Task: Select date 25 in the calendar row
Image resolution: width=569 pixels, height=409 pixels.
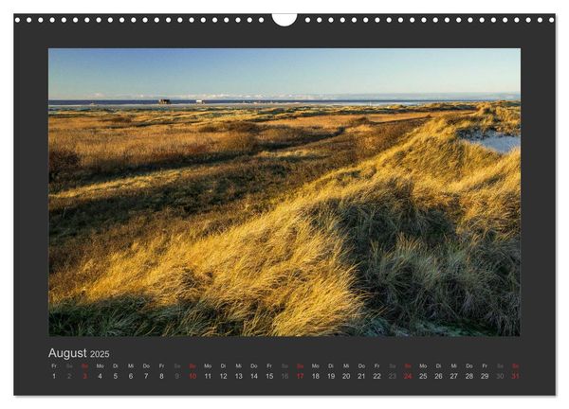Action: pos(423,376)
